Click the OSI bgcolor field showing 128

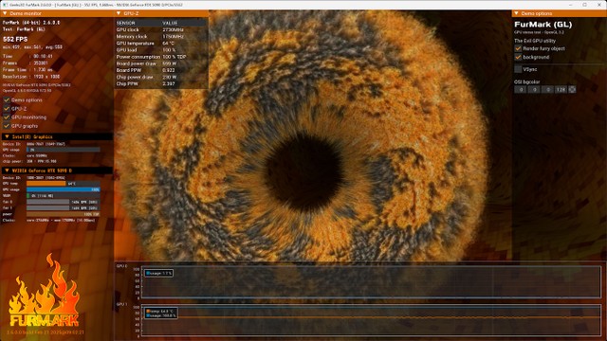click(561, 90)
